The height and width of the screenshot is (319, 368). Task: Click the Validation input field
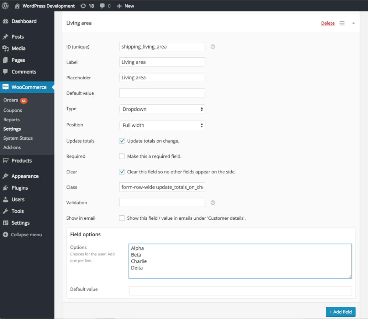click(162, 202)
